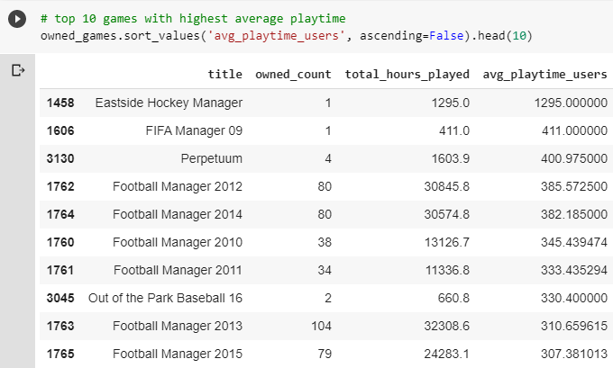Click the cell output toggle icon

(x=18, y=70)
